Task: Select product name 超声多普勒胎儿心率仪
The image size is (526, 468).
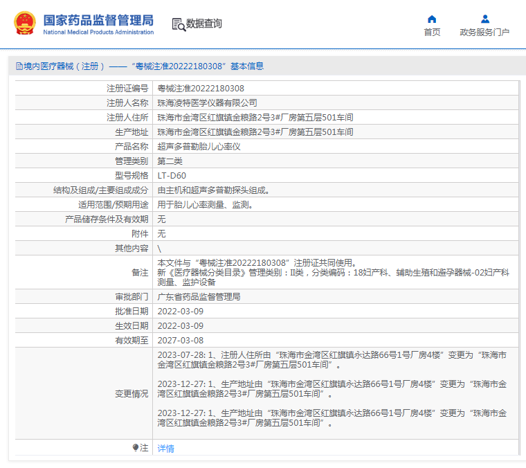Action: tap(199, 147)
